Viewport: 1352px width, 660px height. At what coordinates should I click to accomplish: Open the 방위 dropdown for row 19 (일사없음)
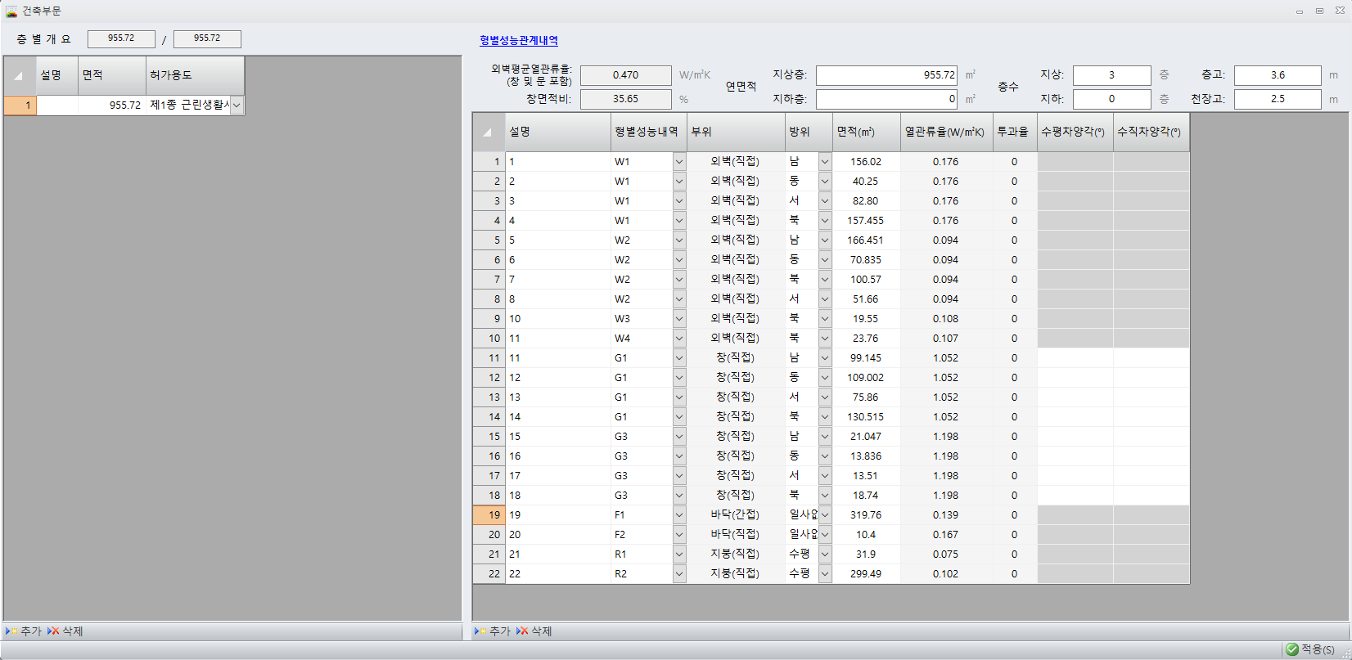[824, 515]
